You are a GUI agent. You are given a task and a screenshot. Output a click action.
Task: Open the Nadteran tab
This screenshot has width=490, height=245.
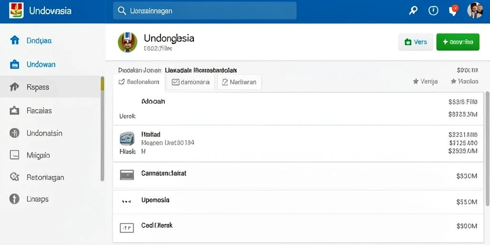pos(239,82)
